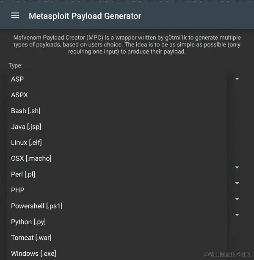Screen dimensions: 254x260
Task: Click the Type dropdown arrow beside ASP
Action: 237,79
